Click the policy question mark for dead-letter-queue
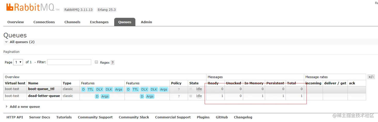The height and width of the screenshot is (122, 378). point(179,96)
